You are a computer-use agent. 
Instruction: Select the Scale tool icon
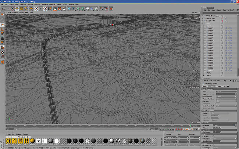click(21, 8)
